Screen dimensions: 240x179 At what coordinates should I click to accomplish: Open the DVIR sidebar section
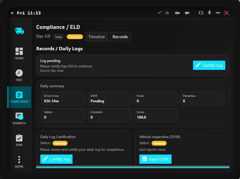19,140
